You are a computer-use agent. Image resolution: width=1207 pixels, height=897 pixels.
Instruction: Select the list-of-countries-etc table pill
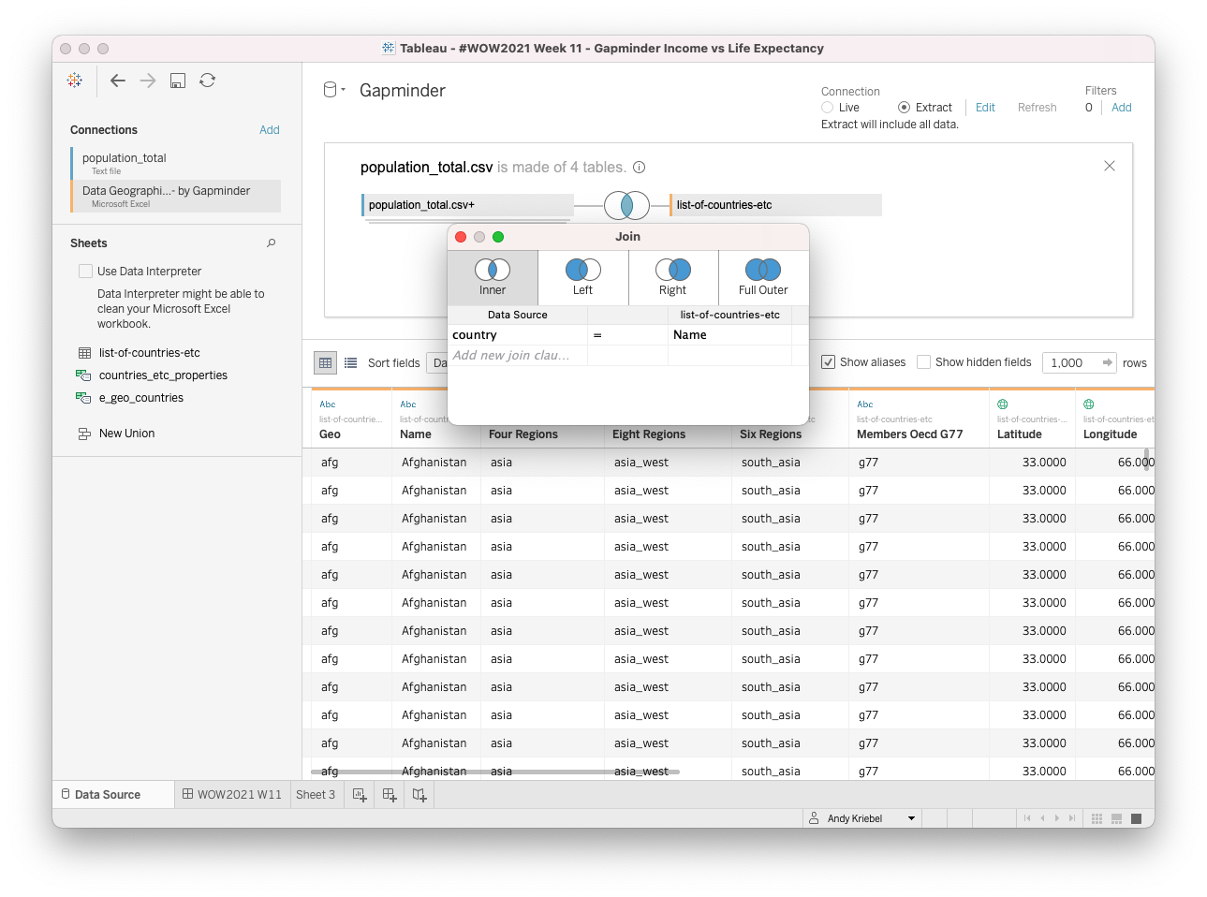[776, 205]
